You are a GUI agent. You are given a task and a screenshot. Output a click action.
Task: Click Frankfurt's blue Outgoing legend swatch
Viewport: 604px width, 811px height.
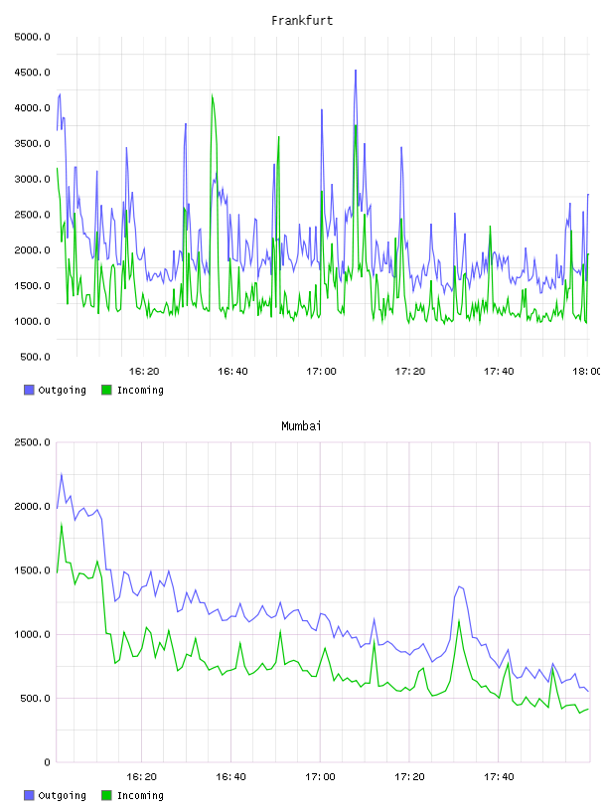click(29, 390)
